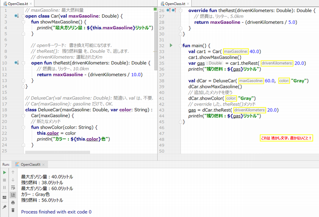Select the OpenClassKt run tab

30,165
